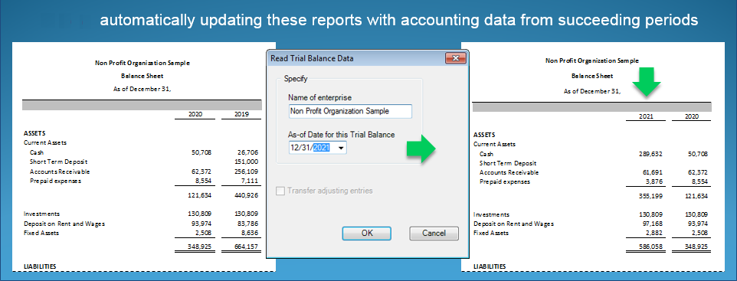The width and height of the screenshot is (737, 281).
Task: Click 'Non Profit Organization Sample' heading in left report
Action: (x=142, y=63)
